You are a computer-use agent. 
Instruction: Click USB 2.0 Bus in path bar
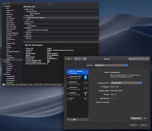point(38,85)
